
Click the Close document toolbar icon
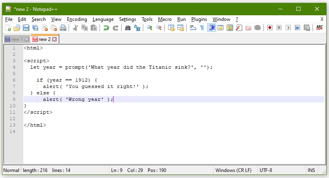(x=45, y=28)
